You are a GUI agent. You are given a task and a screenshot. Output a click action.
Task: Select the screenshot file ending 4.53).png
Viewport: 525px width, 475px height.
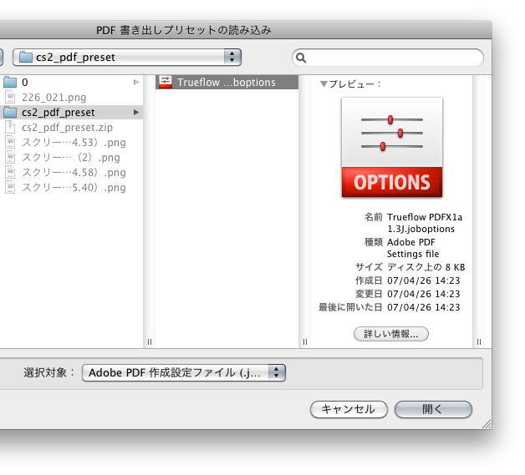[72, 143]
